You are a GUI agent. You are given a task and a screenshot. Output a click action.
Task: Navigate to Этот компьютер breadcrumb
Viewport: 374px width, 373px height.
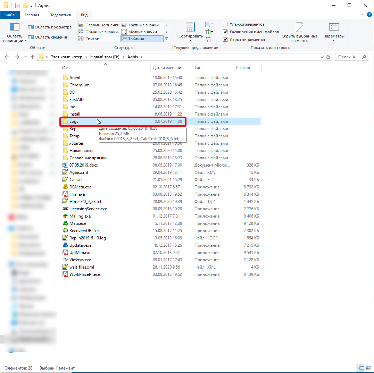[66, 57]
